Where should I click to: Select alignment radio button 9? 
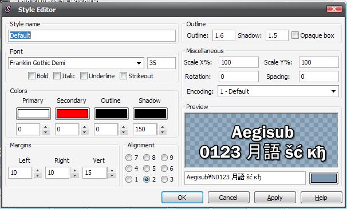coord(164,158)
